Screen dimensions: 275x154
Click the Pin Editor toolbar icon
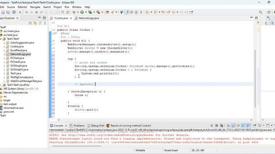191,12
